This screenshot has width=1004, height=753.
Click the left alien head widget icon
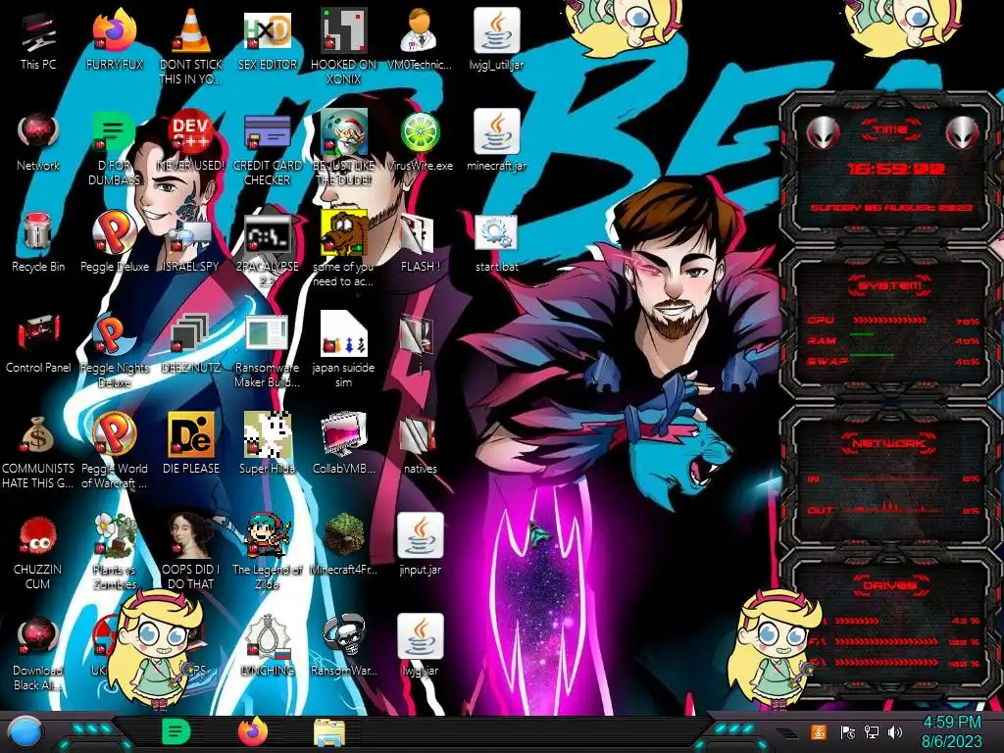click(823, 133)
